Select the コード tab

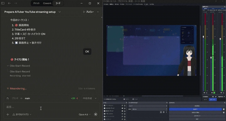pyautogui.click(x=58, y=3)
